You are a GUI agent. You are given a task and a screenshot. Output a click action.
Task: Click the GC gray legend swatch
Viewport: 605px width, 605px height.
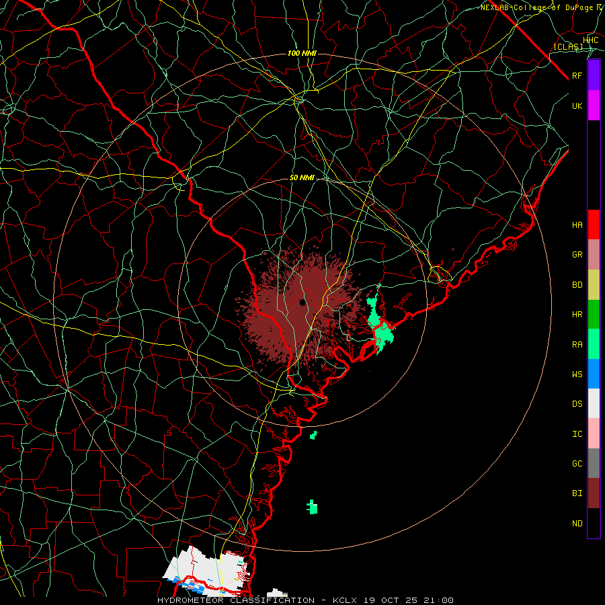pos(594,463)
